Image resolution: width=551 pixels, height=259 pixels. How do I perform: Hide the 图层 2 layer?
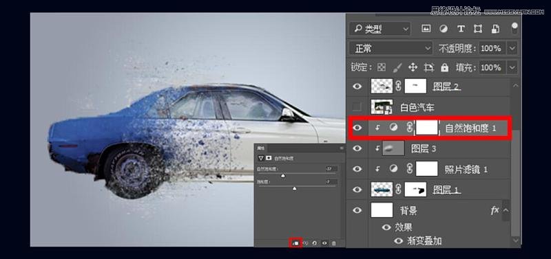[x=357, y=86]
